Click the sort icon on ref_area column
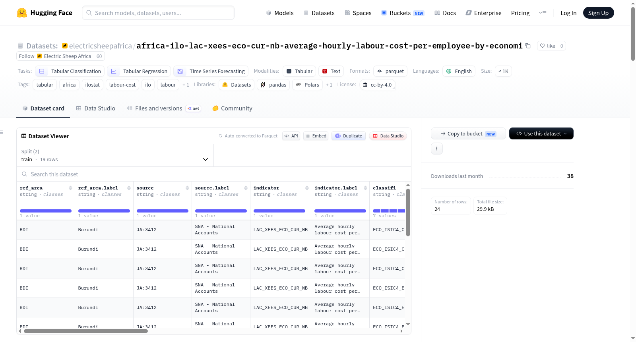 [x=70, y=188]
